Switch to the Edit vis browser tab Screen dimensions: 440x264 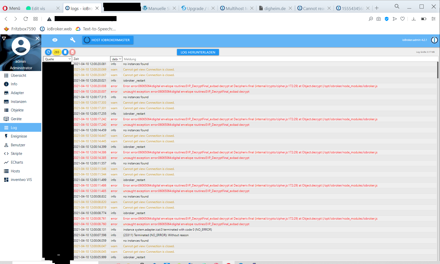click(40, 8)
